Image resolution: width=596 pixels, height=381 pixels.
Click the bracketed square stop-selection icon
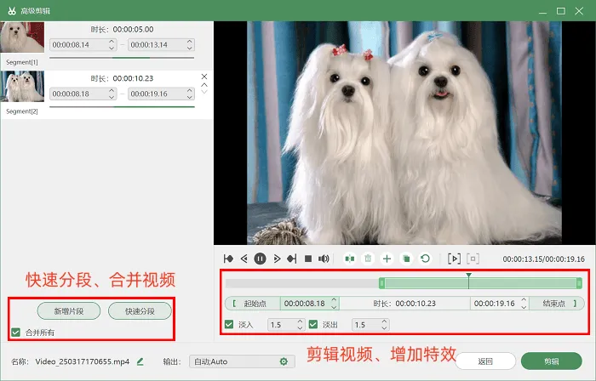(473, 259)
